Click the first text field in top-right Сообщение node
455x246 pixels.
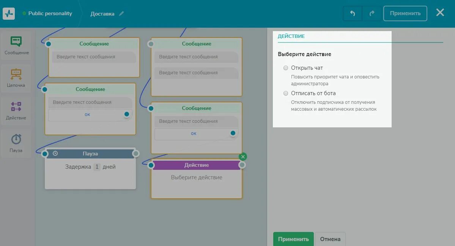click(197, 57)
